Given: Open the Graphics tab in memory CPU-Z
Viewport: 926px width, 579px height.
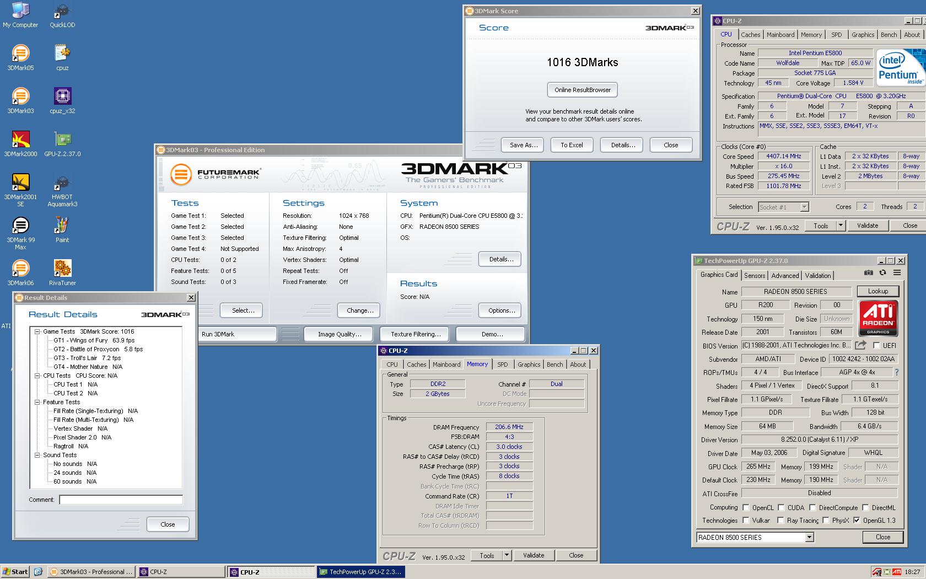Looking at the screenshot, I should coord(529,364).
